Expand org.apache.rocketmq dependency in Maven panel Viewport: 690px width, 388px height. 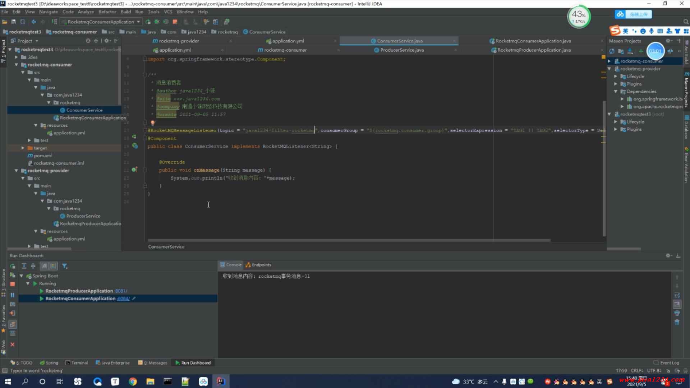click(622, 107)
